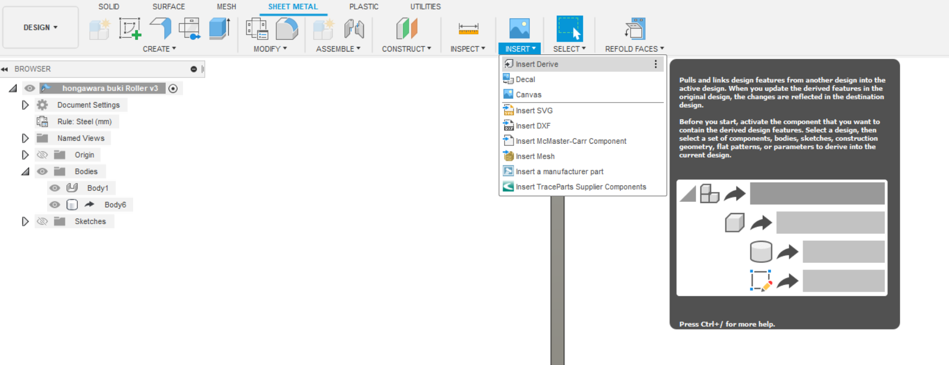This screenshot has height=365, width=949.
Task: Click the Insert panel picture icon
Action: pyautogui.click(x=519, y=28)
